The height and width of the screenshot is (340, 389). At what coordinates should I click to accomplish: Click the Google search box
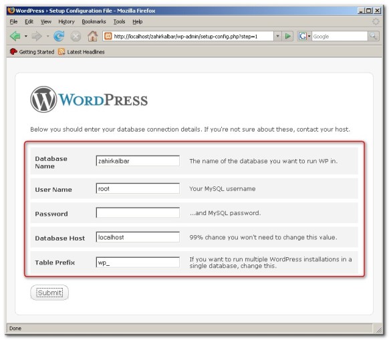[340, 37]
